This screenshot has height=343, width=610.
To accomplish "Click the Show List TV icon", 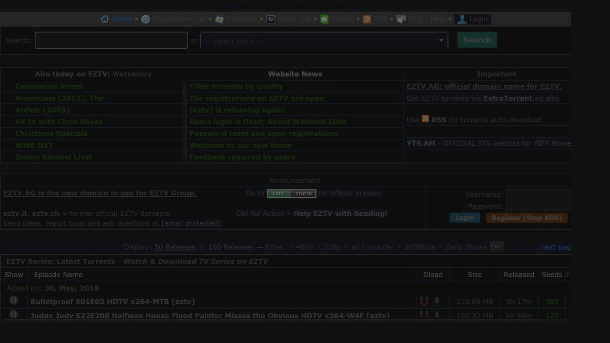I will (x=271, y=19).
